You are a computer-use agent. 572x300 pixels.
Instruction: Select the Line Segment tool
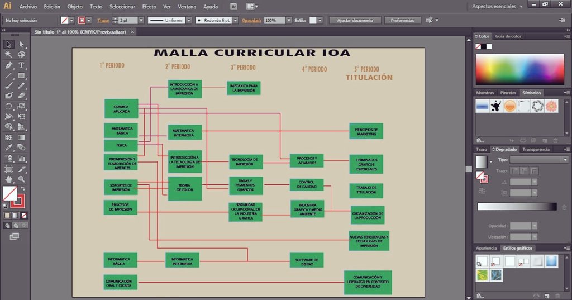pyautogui.click(x=9, y=75)
